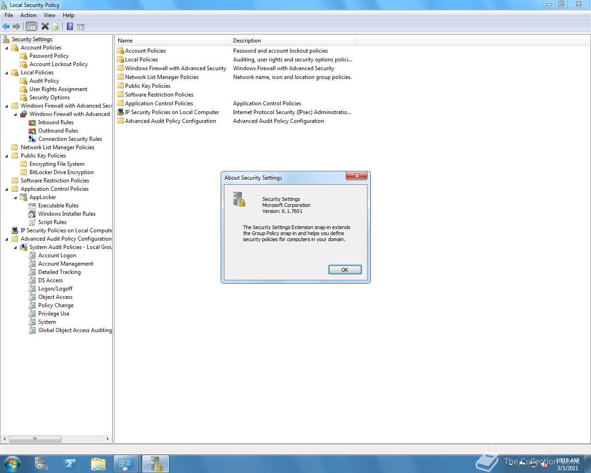
Task: Sort by the Description column header
Action: coord(293,41)
